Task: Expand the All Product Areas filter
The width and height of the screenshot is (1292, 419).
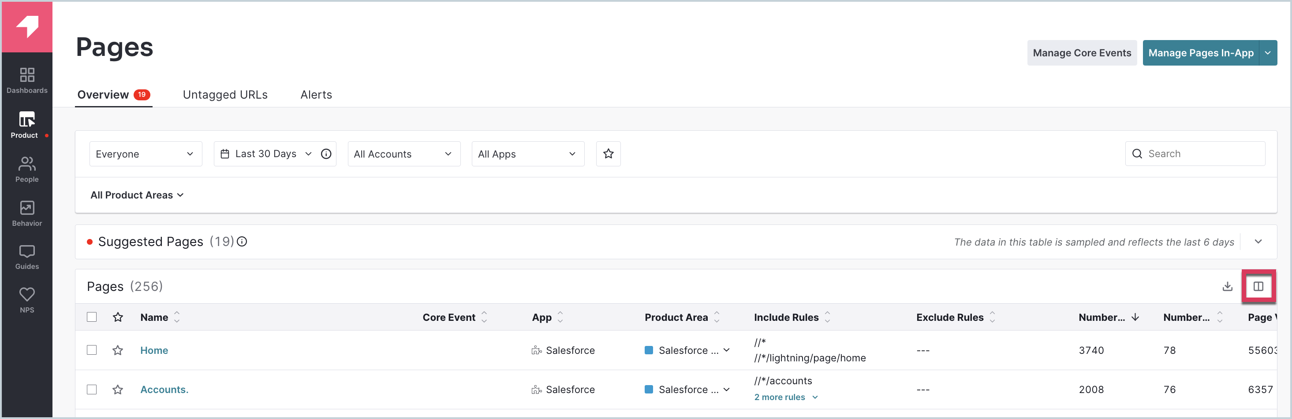Action: point(137,195)
